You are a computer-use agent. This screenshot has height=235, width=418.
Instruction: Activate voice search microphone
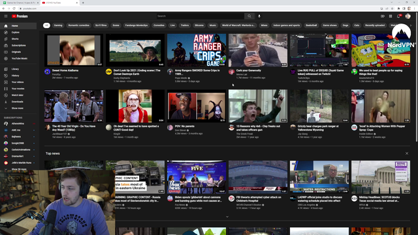[x=259, y=16]
